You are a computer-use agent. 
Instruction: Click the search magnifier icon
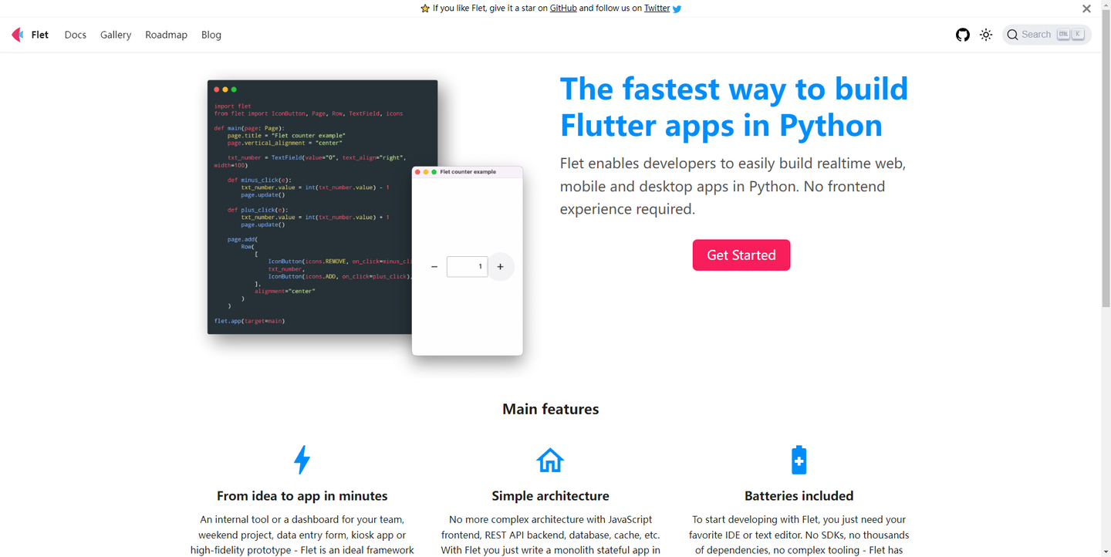[1012, 34]
